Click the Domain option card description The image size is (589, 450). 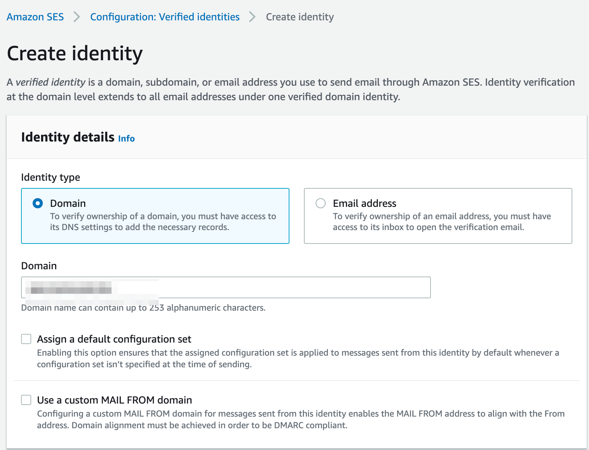(x=163, y=222)
